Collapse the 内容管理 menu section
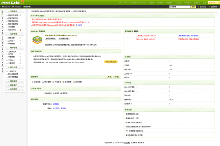 tap(15, 34)
